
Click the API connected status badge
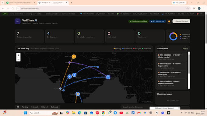coord(157,21)
